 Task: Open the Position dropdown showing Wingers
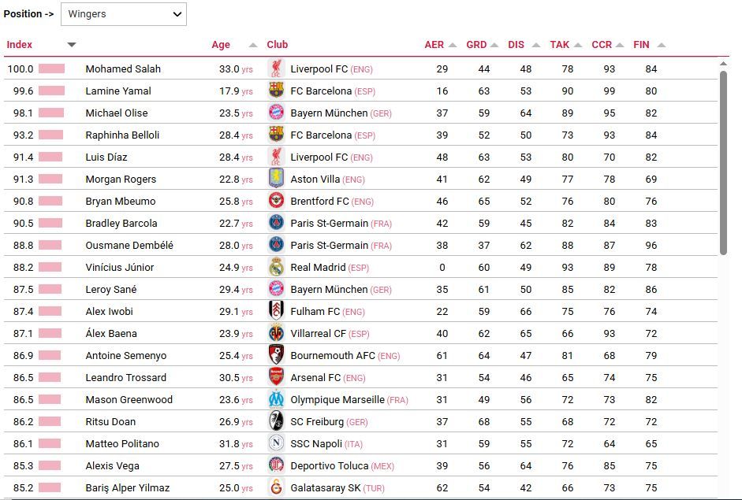pyautogui.click(x=124, y=14)
